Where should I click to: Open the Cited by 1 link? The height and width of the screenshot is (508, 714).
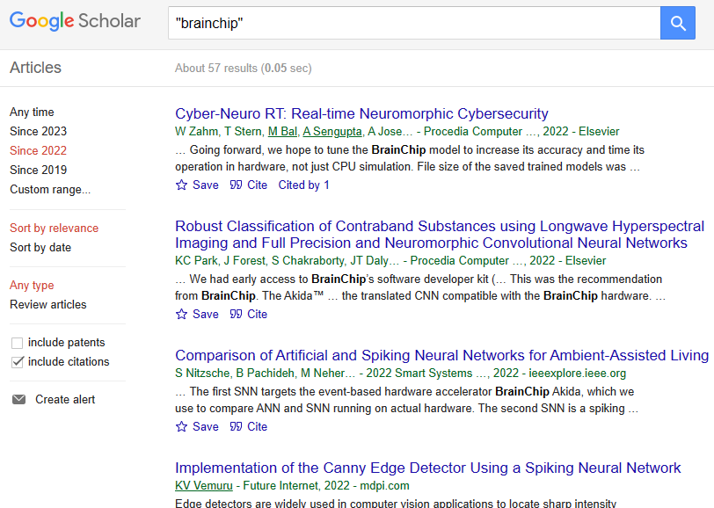click(x=303, y=185)
